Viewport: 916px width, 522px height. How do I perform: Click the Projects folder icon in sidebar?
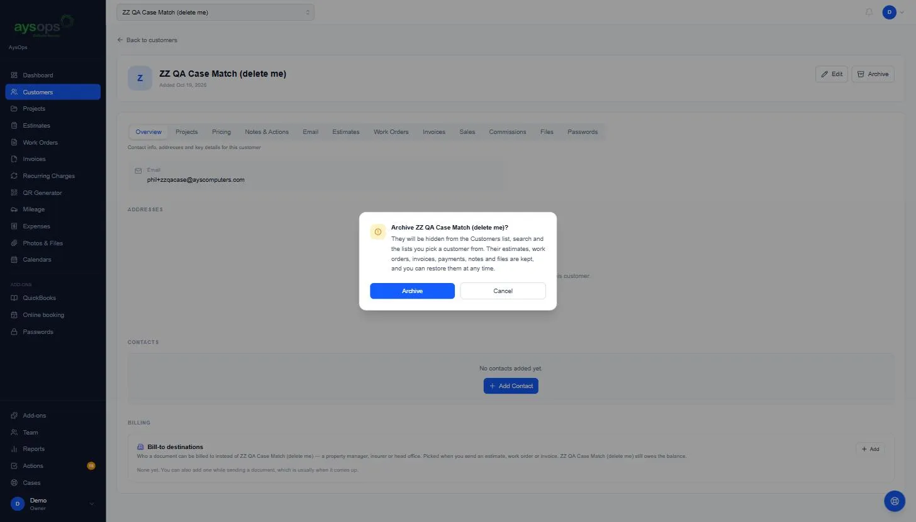click(x=14, y=109)
